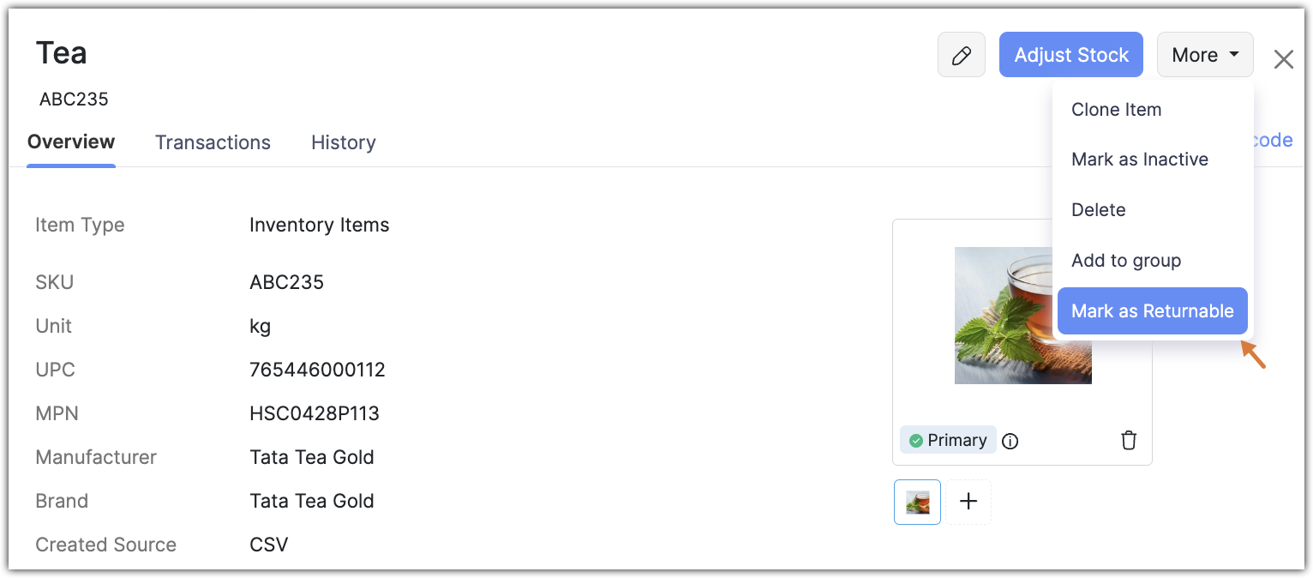The image size is (1313, 578).
Task: Choose Add to group option
Action: pos(1125,261)
